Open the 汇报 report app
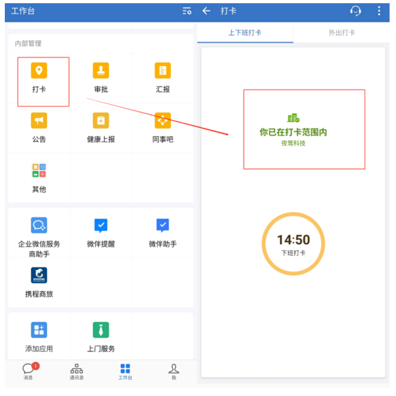The height and width of the screenshot is (396, 396). [x=162, y=71]
